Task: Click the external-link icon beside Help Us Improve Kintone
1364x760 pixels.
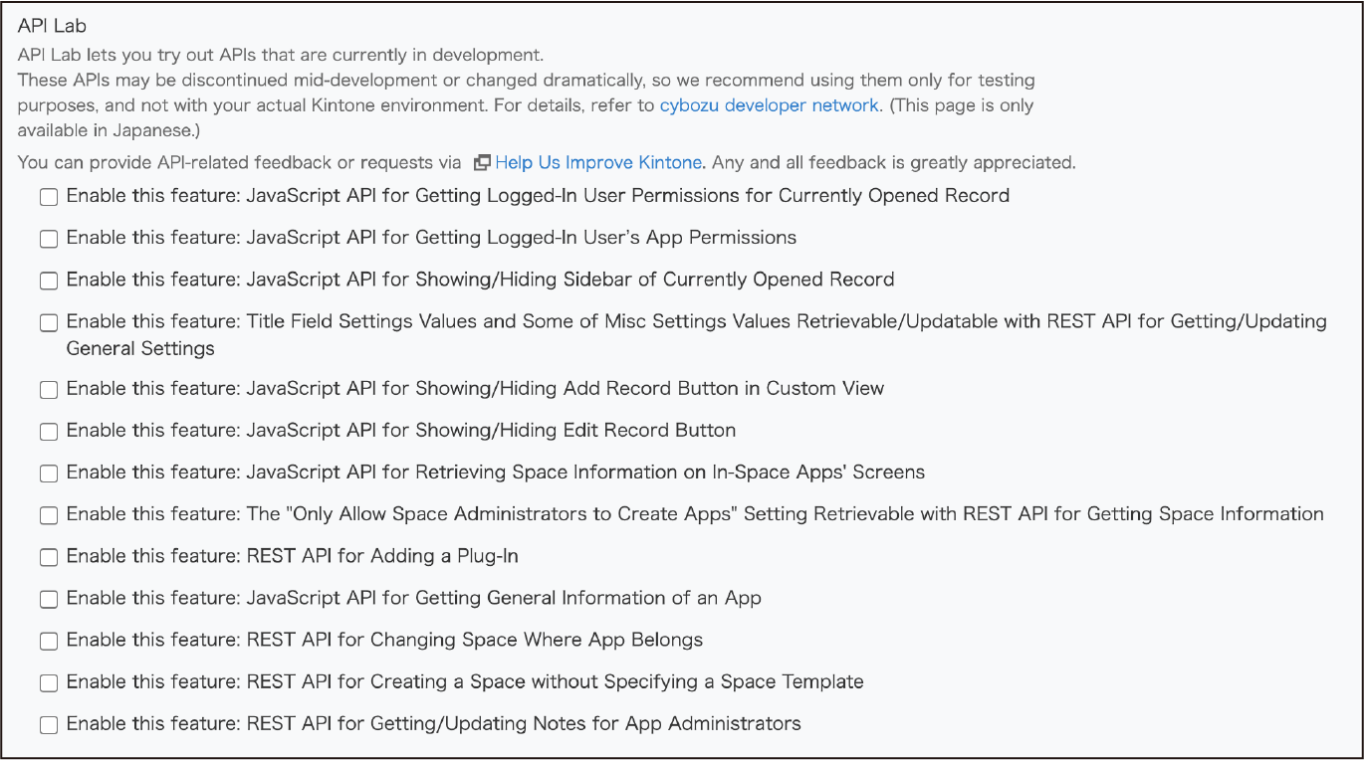Action: [x=482, y=162]
